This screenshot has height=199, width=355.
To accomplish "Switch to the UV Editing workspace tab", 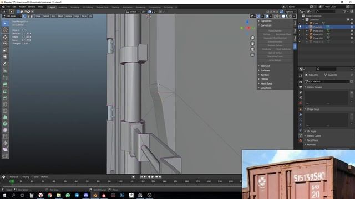I will click(88, 7).
